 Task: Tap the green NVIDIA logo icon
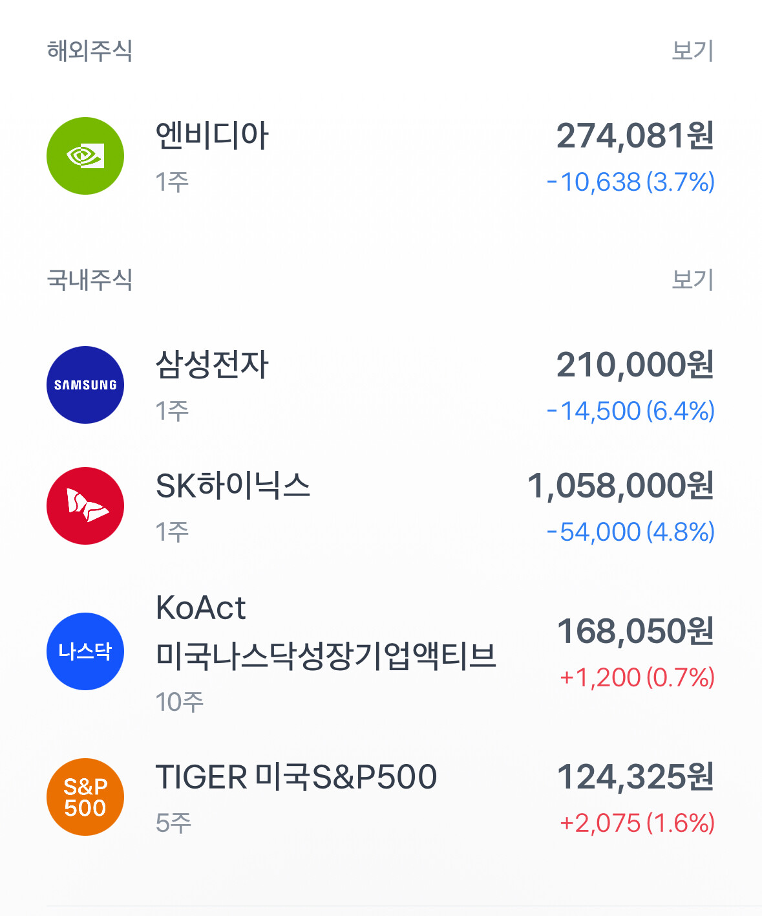(x=85, y=156)
